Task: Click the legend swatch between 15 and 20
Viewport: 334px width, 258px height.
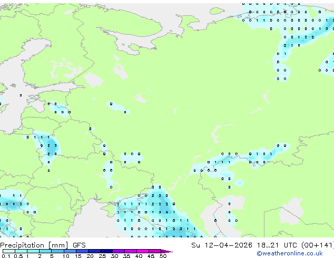Action: point(82,251)
